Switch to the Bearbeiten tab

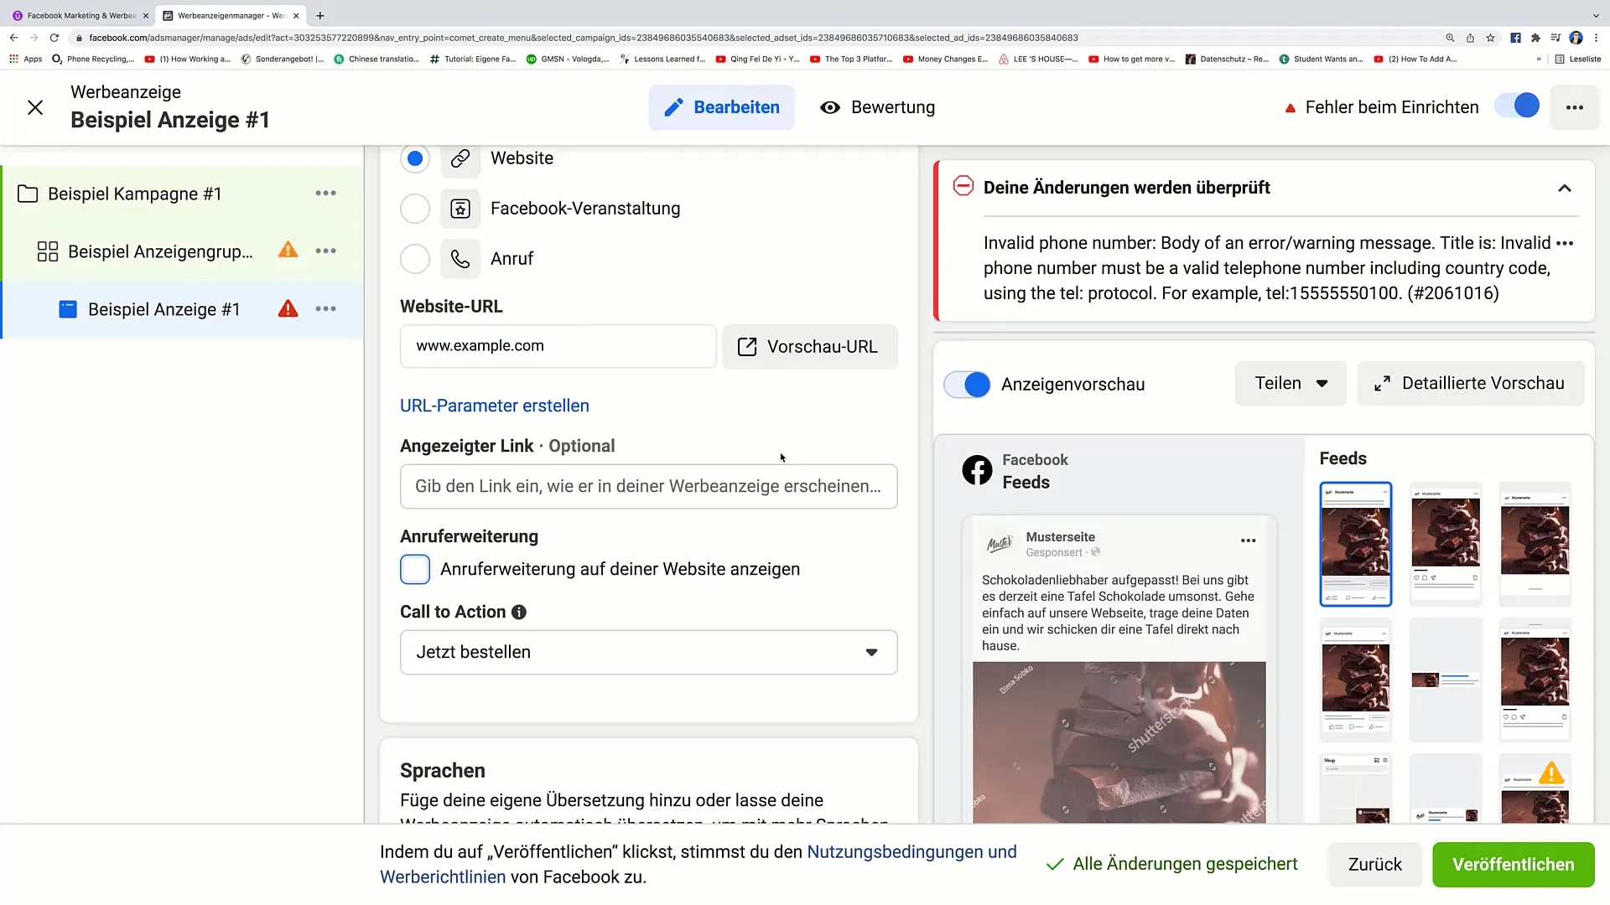click(721, 107)
